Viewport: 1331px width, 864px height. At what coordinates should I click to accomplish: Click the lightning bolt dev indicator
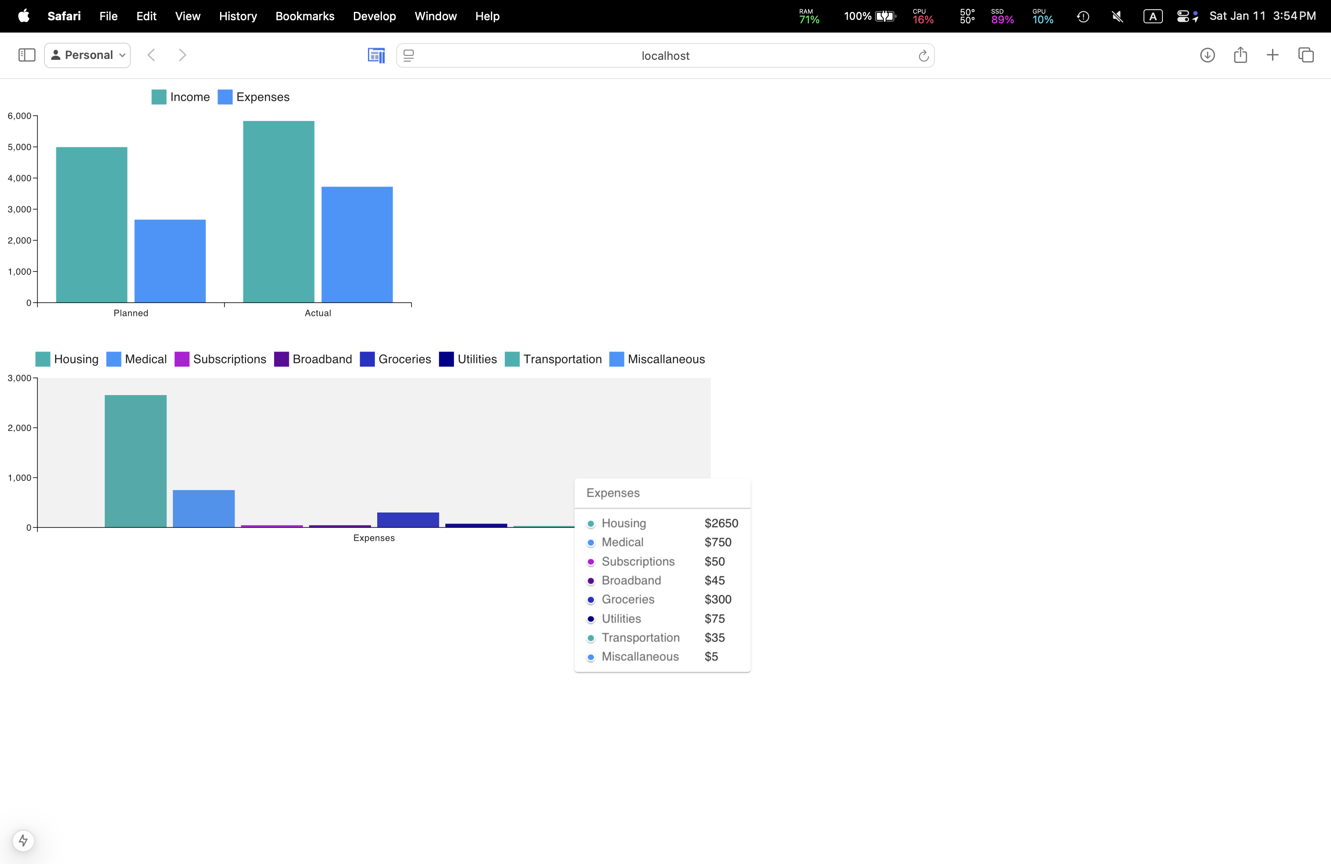[23, 840]
